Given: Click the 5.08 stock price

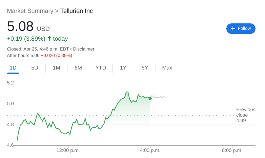Looking at the screenshot, I should point(20,26).
